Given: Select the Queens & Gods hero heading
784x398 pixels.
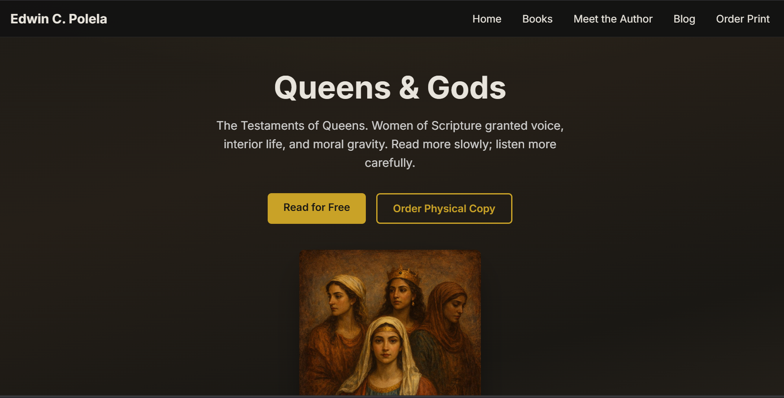Looking at the screenshot, I should click(390, 87).
